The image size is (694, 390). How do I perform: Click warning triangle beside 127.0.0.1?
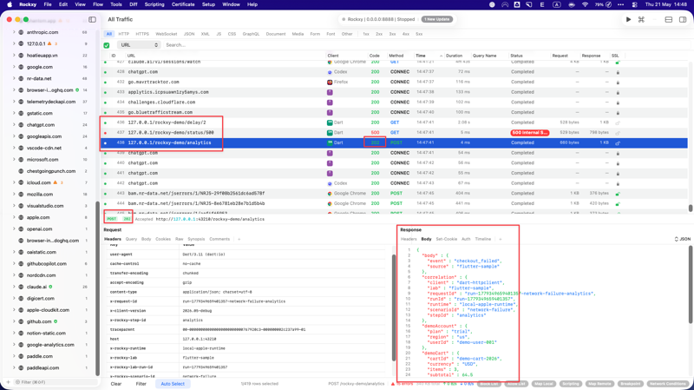click(49, 43)
